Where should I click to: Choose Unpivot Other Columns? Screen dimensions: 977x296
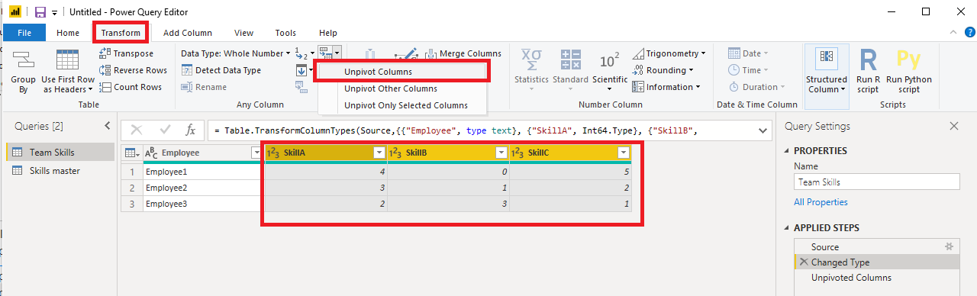(x=401, y=88)
